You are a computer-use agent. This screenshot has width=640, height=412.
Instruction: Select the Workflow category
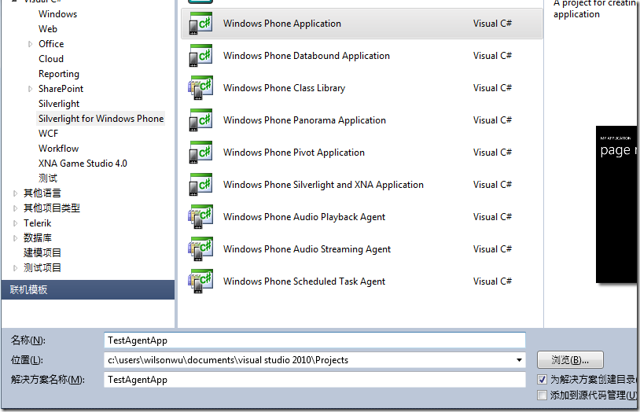pos(58,149)
